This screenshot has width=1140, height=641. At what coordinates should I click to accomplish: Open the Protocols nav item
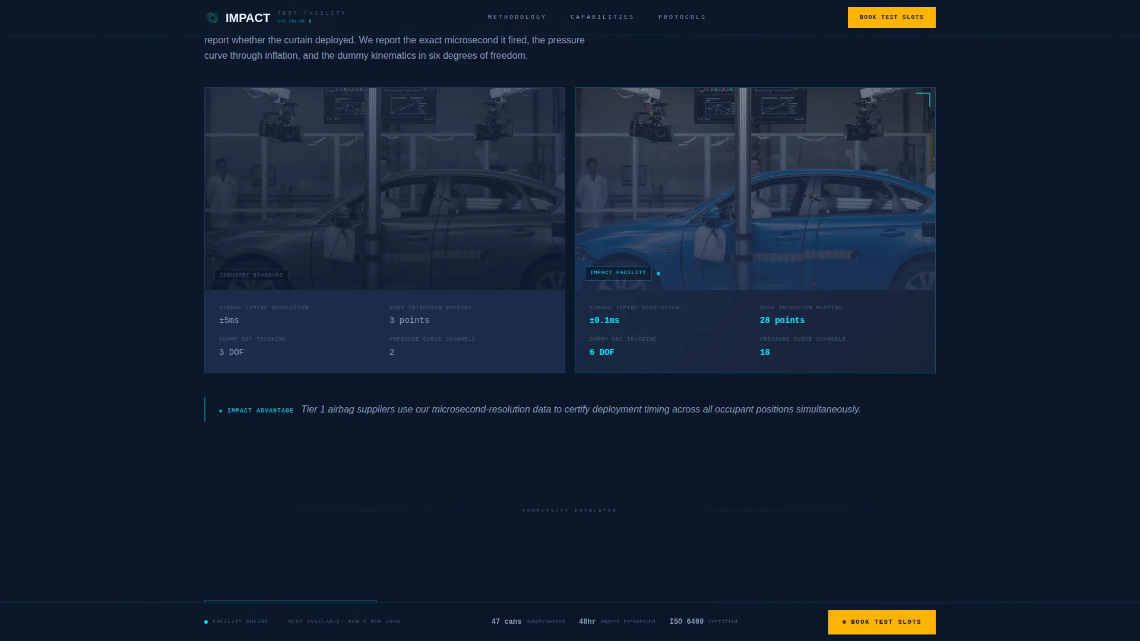click(x=682, y=17)
